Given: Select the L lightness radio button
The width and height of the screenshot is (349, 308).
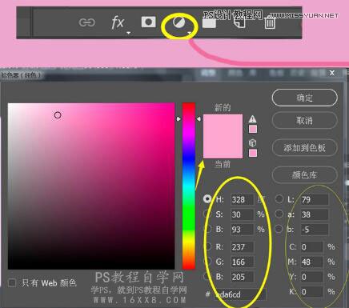Looking at the screenshot, I should click(x=279, y=198).
